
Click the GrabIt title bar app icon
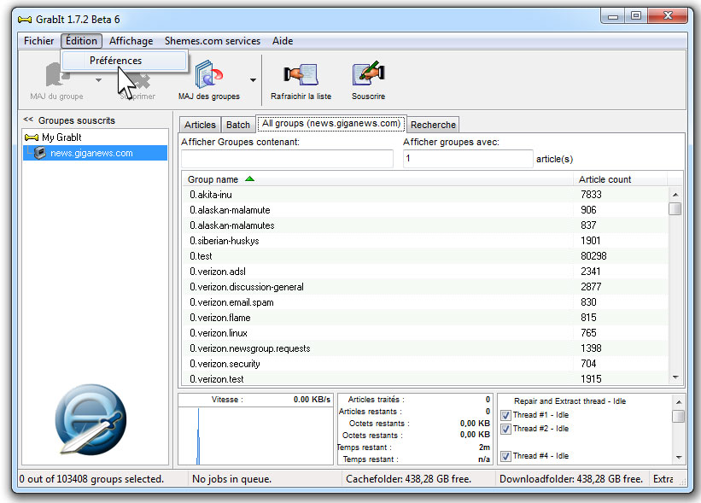(x=25, y=20)
